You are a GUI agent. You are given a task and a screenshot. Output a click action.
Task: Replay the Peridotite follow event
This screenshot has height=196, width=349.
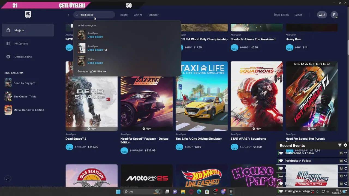click(346, 161)
